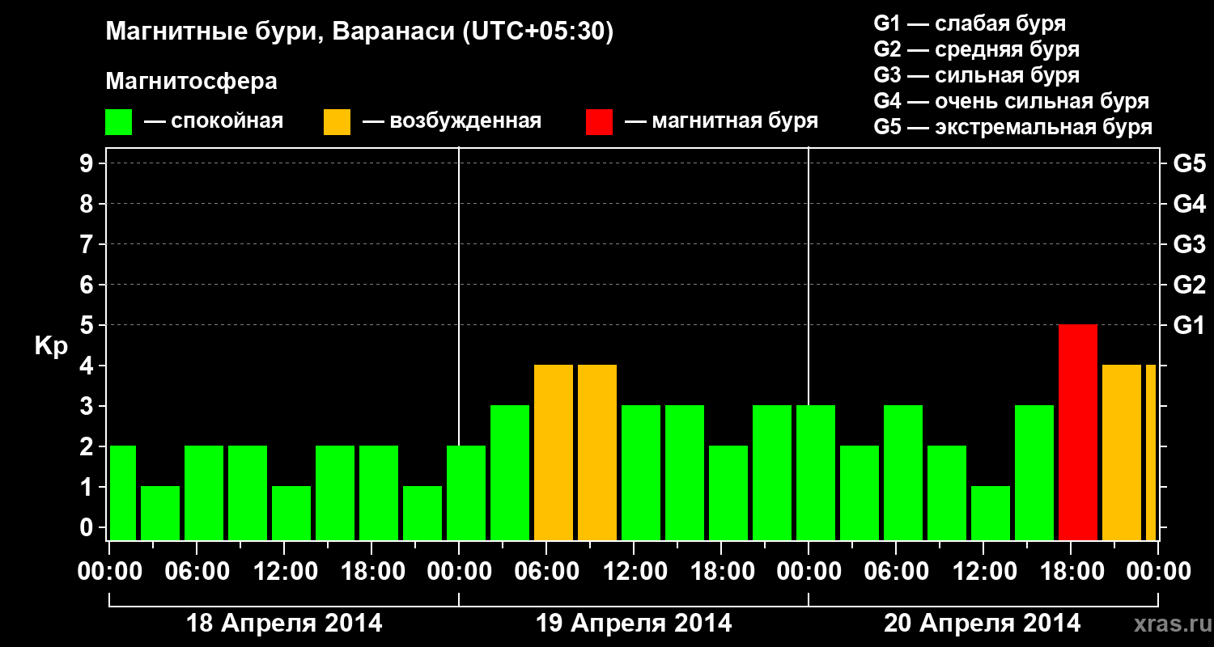
Task: Click the green Kp 3 bar at 03:00 on 19 April
Action: [510, 472]
